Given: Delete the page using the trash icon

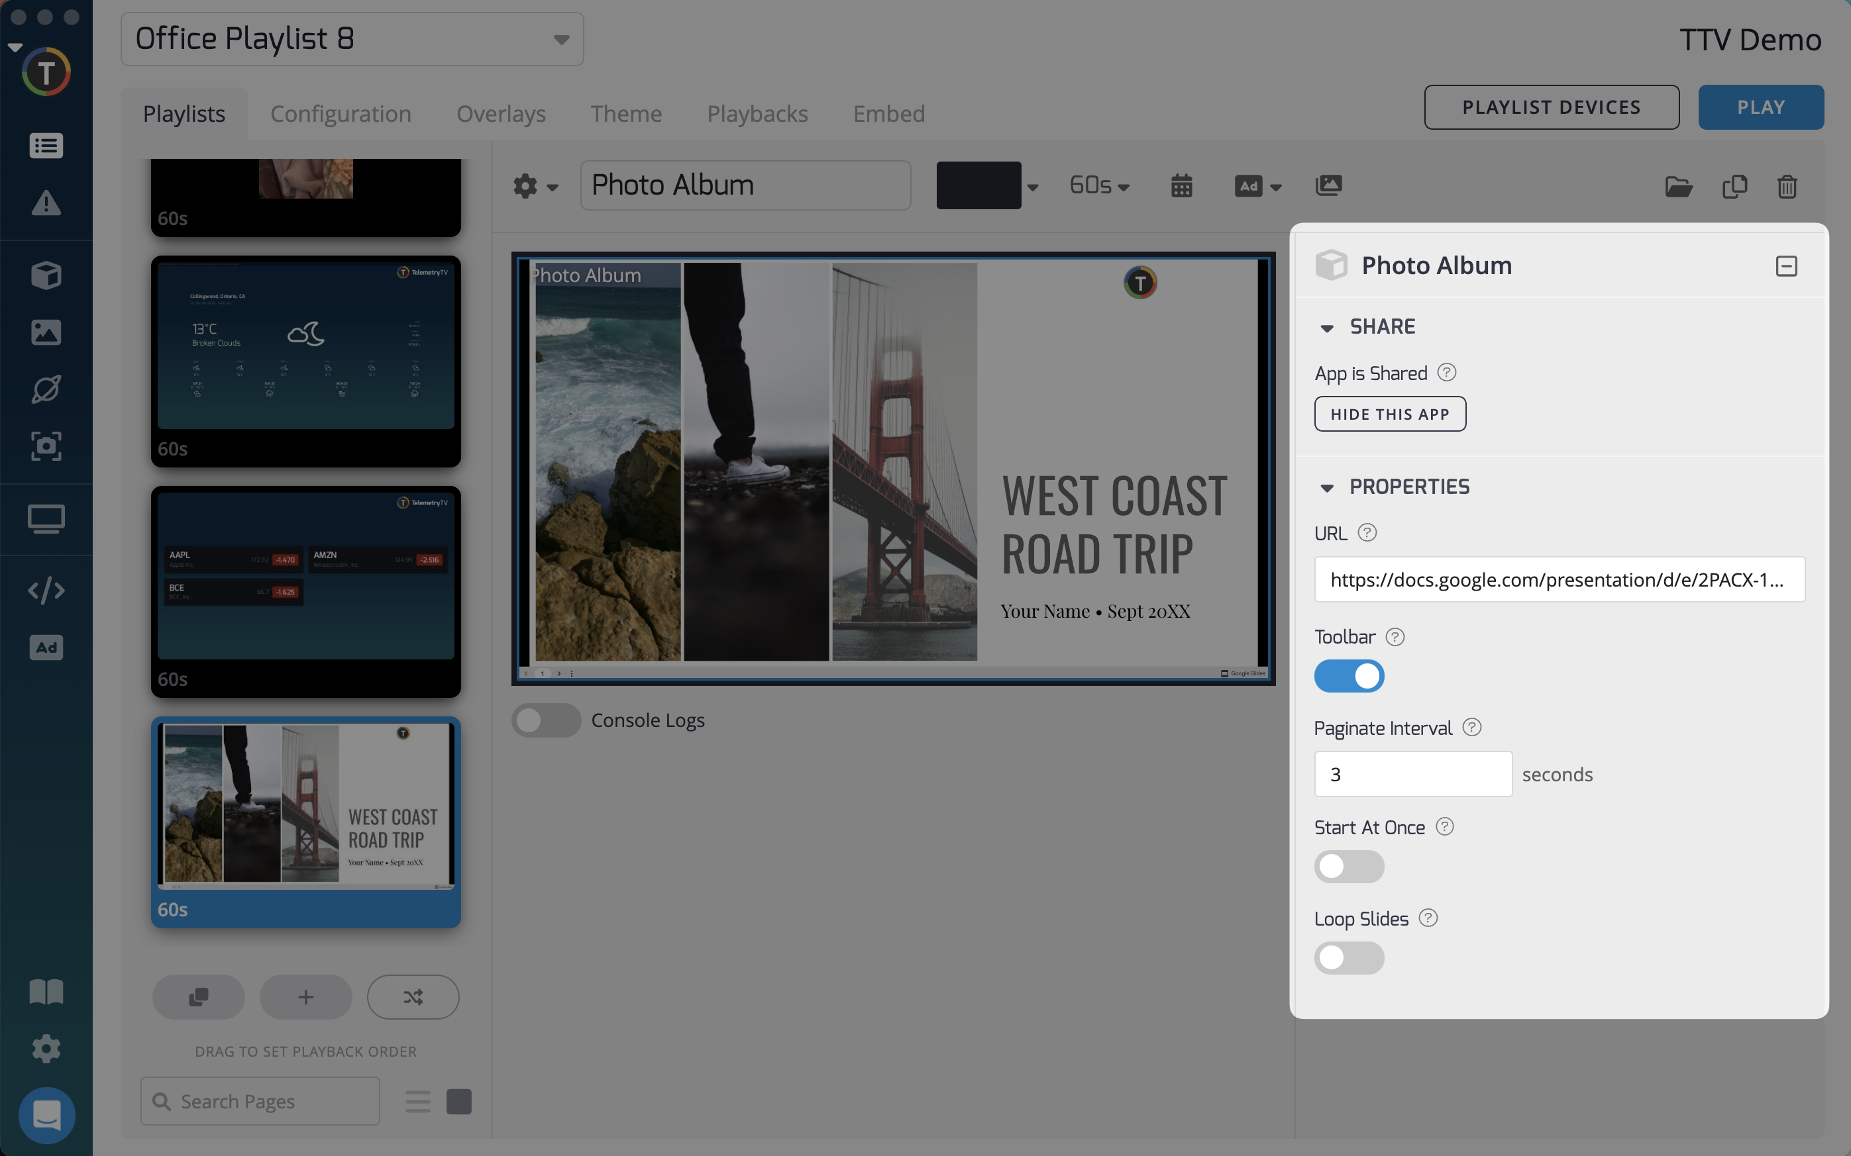Looking at the screenshot, I should pyautogui.click(x=1787, y=187).
